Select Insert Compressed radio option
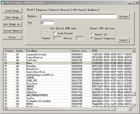The image size is (140, 114). [x=92, y=38]
